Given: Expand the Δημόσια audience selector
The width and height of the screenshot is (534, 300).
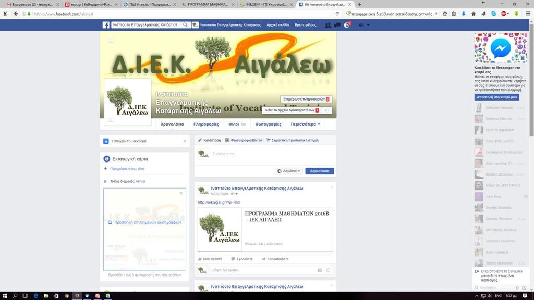Looking at the screenshot, I should (x=289, y=171).
